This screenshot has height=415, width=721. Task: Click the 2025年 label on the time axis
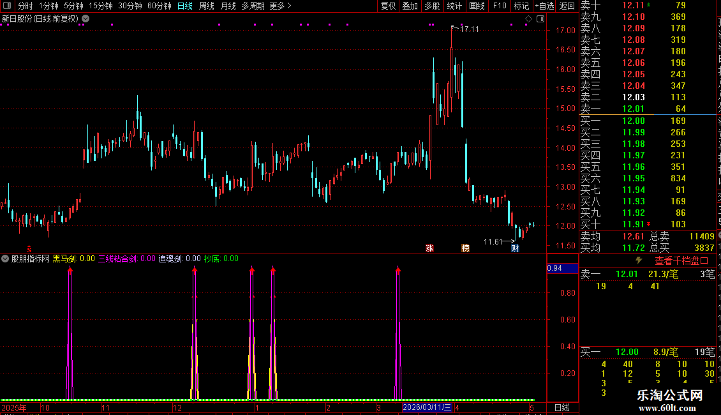click(14, 407)
